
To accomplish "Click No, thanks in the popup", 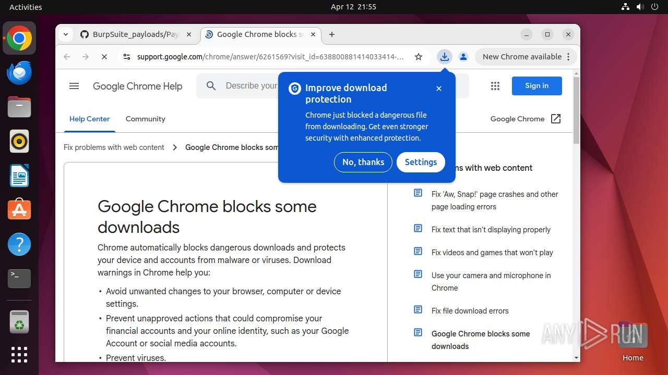I will pyautogui.click(x=363, y=162).
